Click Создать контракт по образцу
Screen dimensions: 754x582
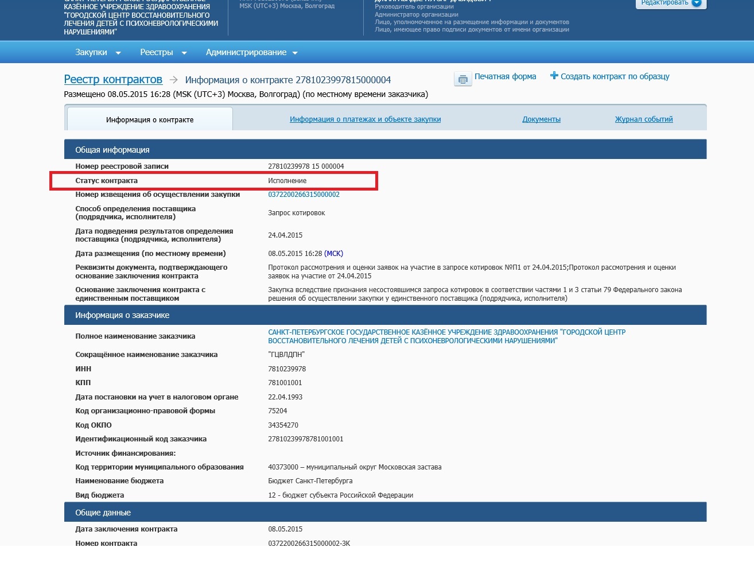point(615,76)
